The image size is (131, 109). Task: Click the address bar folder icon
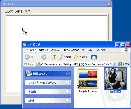[39, 64]
